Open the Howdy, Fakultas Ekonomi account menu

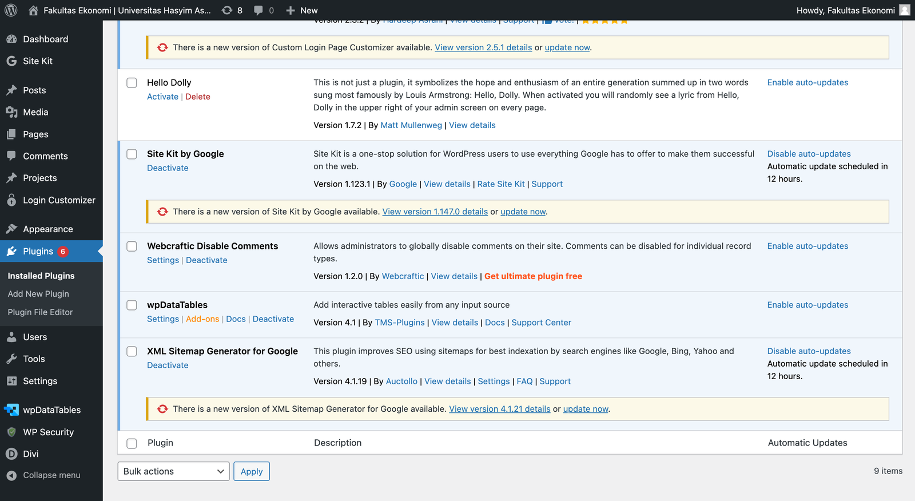[x=852, y=10]
